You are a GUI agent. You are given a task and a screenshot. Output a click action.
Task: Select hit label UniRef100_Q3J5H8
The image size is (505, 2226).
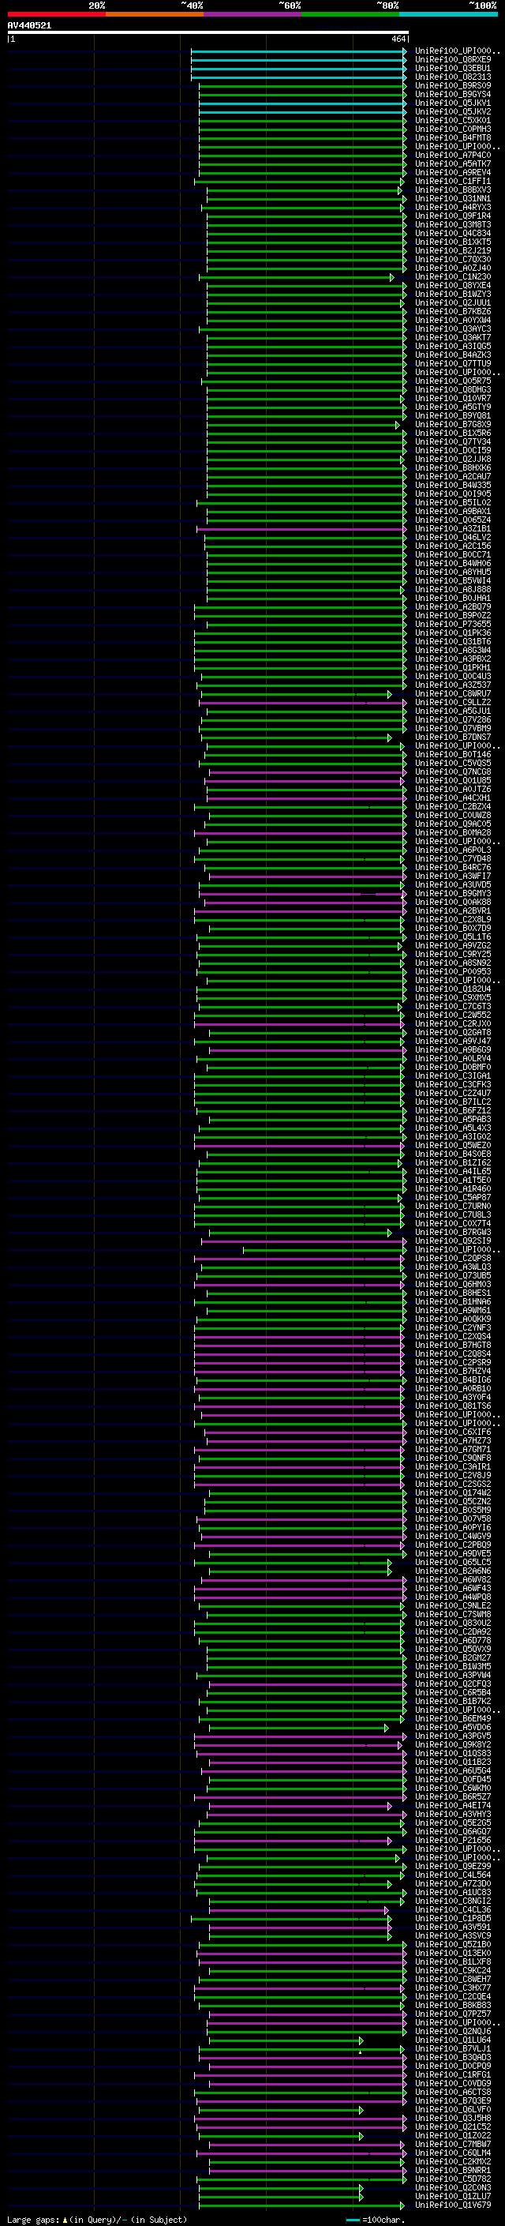452,2118
